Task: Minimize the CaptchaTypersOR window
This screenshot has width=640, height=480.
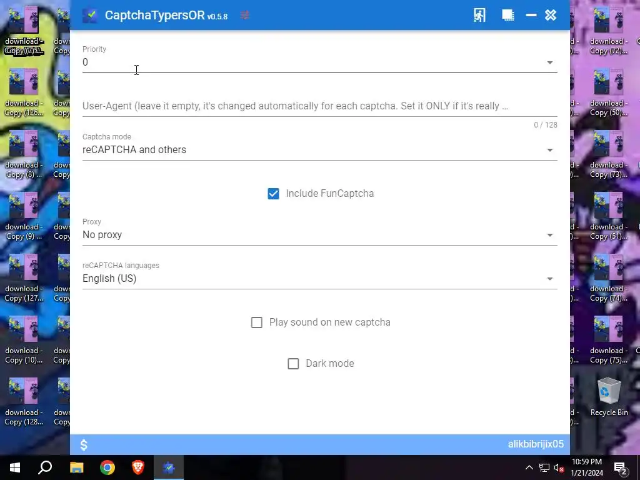Action: pos(531,15)
